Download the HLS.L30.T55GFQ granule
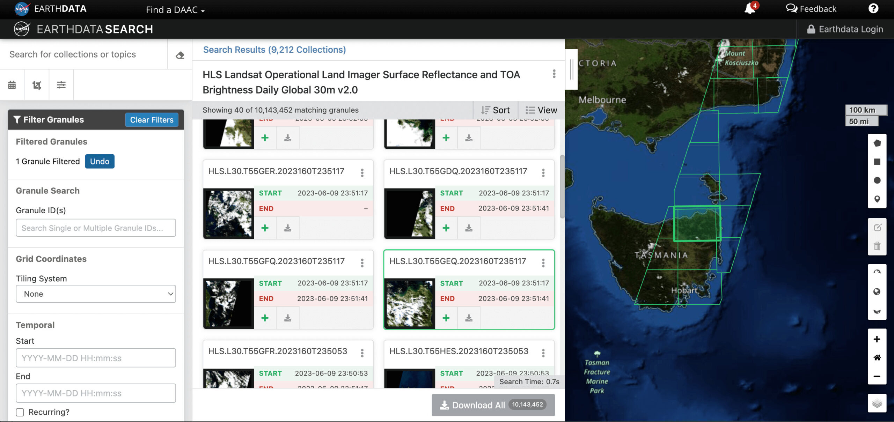Image resolution: width=894 pixels, height=422 pixels. (x=287, y=318)
